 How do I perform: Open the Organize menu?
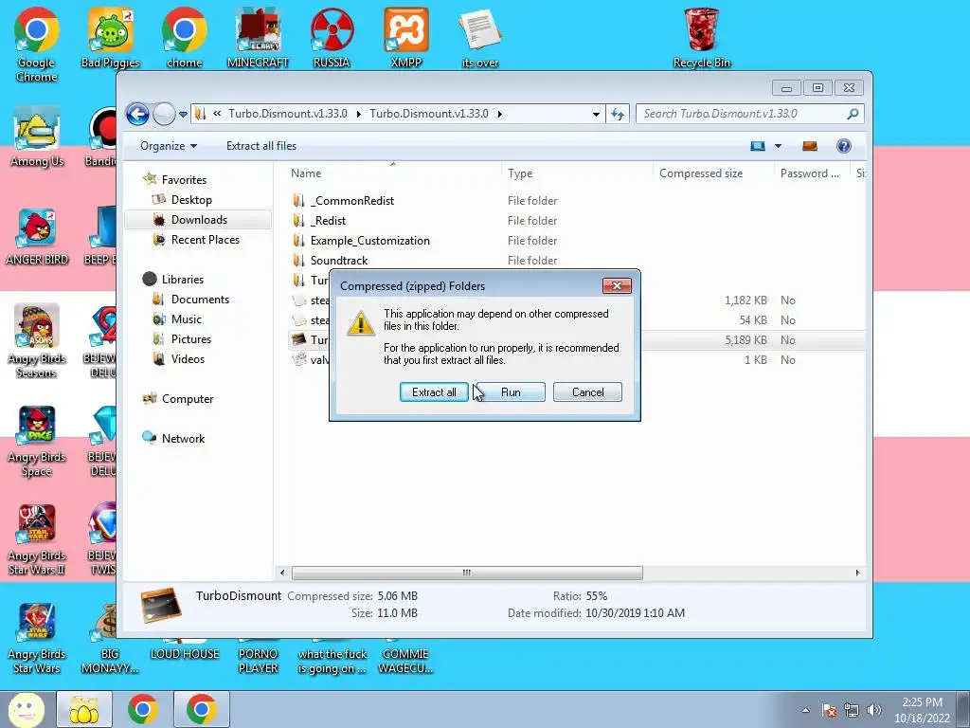[x=169, y=146]
